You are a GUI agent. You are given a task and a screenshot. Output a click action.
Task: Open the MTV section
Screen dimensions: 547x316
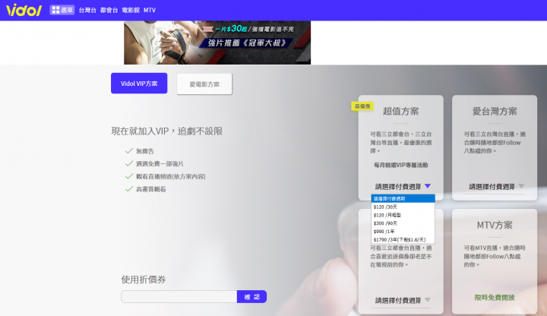[x=150, y=10]
